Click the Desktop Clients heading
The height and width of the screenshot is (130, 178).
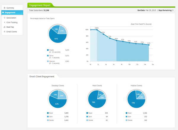coord(58,85)
